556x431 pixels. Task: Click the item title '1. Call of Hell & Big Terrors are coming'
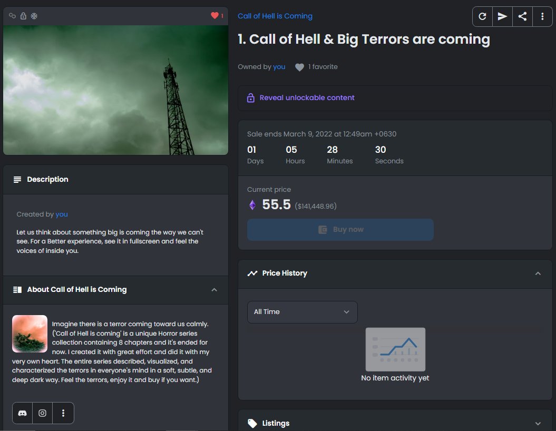click(x=364, y=39)
